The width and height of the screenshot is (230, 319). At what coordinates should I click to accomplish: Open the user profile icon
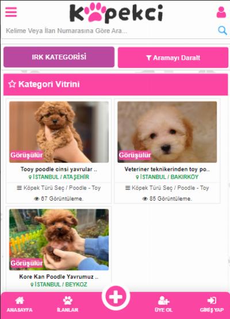click(x=221, y=12)
